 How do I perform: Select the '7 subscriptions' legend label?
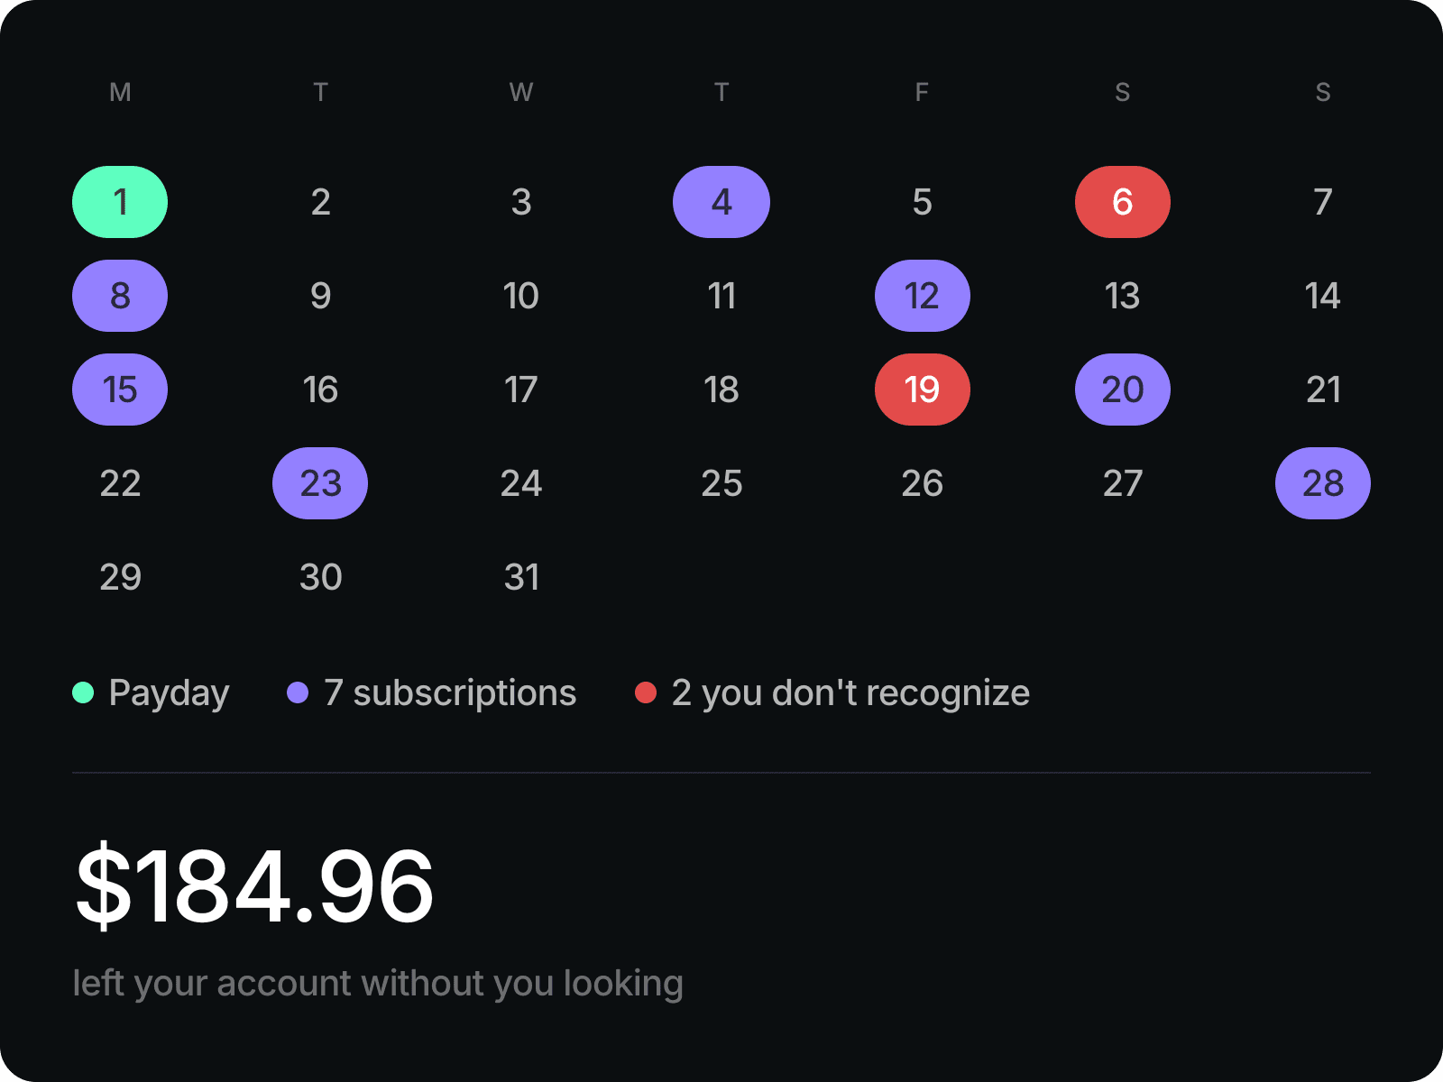[x=450, y=693]
